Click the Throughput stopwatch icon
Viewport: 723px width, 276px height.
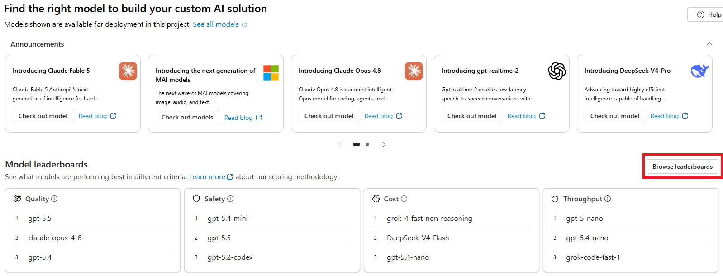pyautogui.click(x=555, y=199)
